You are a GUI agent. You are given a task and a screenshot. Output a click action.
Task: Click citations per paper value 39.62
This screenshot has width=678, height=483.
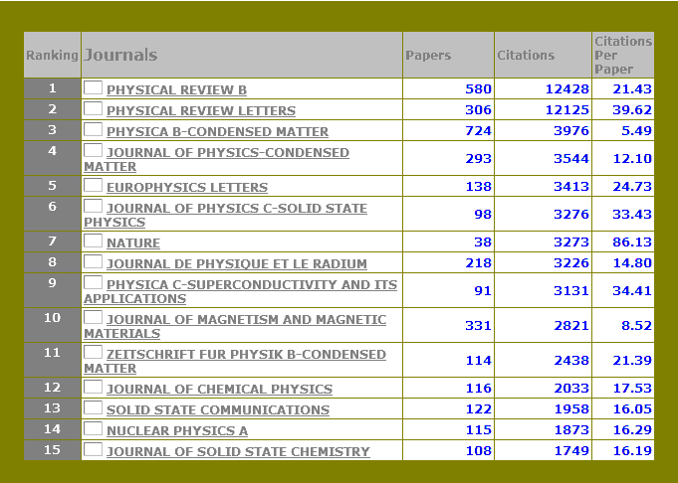point(632,109)
